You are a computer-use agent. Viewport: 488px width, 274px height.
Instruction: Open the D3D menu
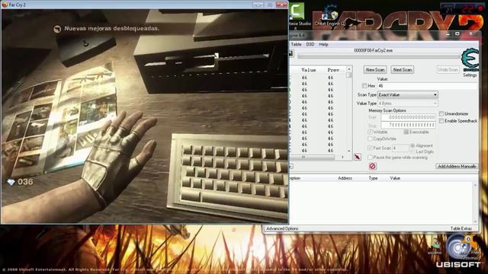pyautogui.click(x=310, y=44)
